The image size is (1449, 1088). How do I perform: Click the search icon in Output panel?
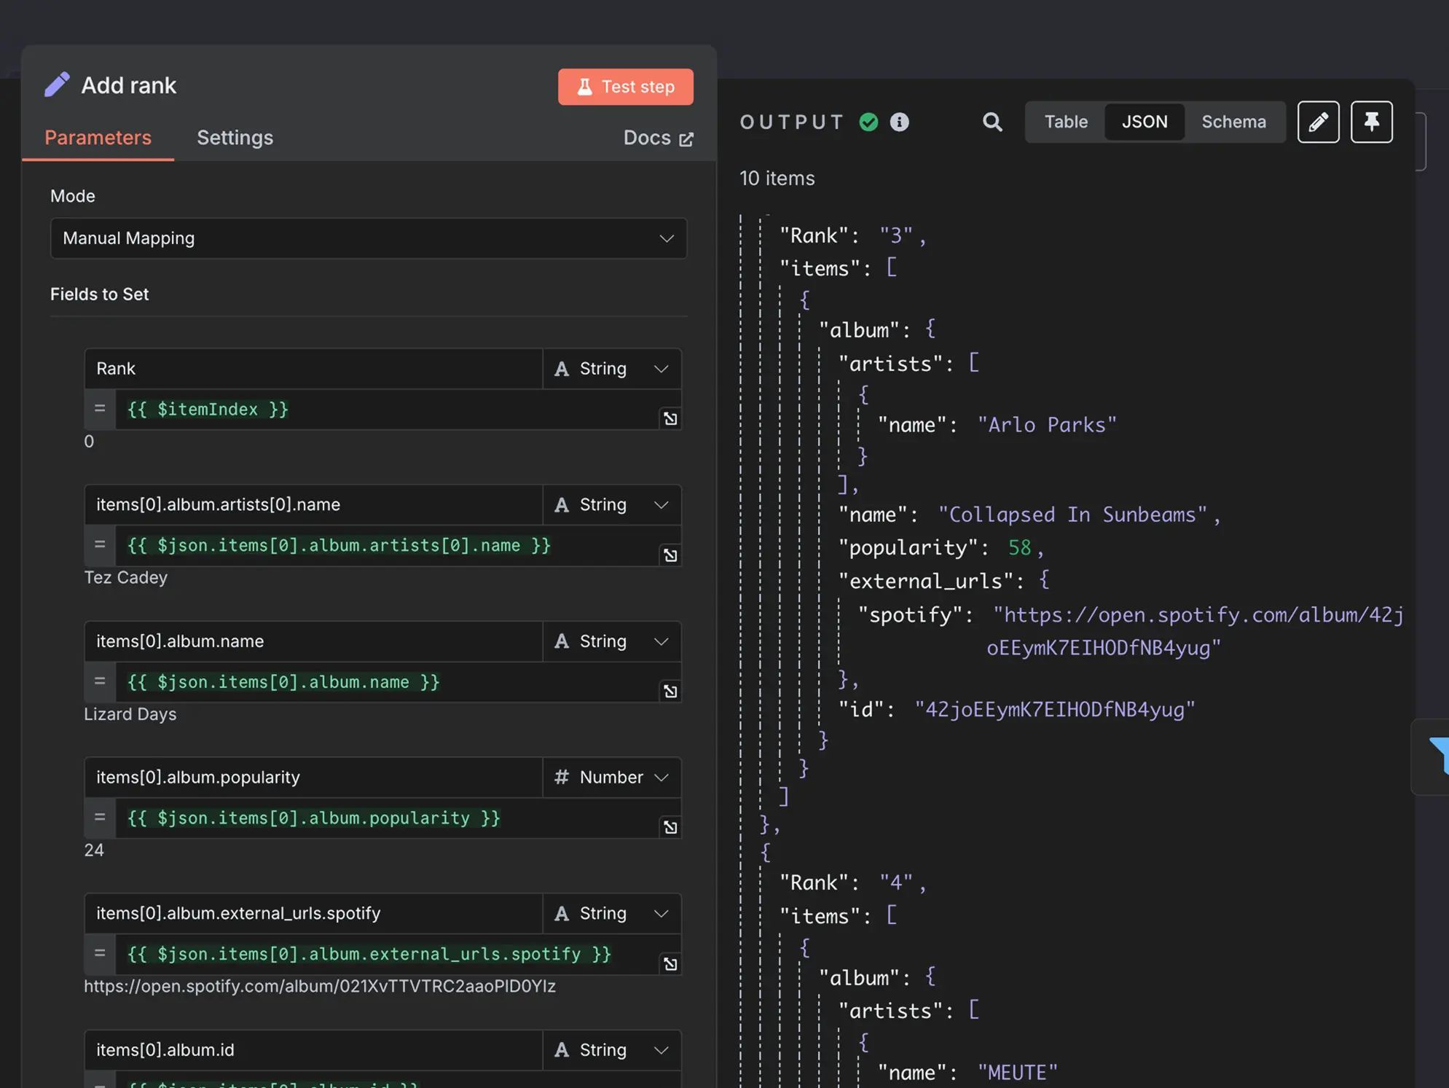click(991, 122)
